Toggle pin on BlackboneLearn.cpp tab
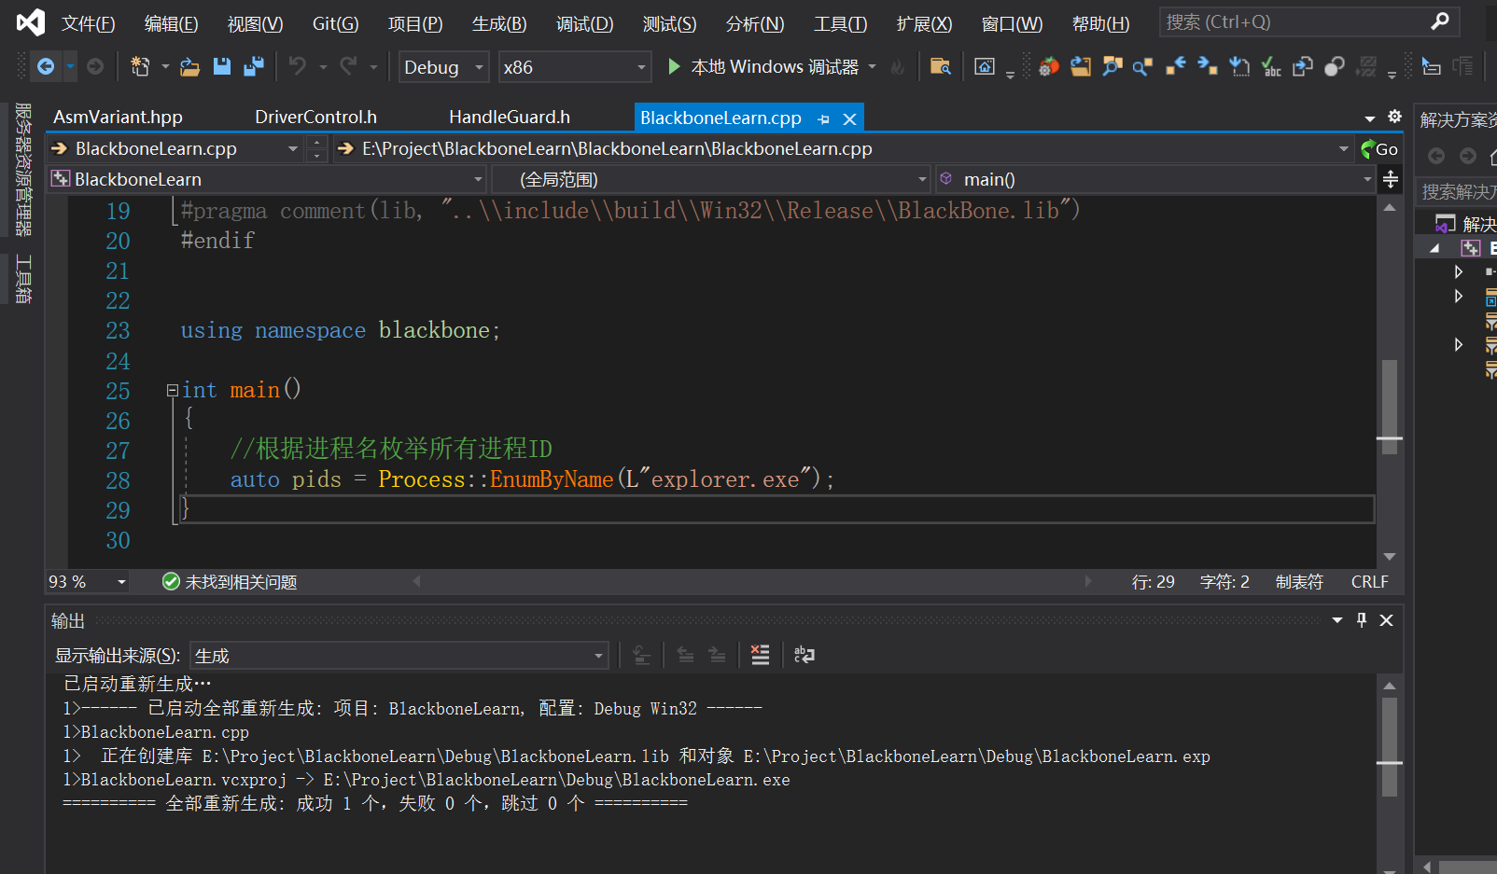The height and width of the screenshot is (874, 1497). click(823, 118)
